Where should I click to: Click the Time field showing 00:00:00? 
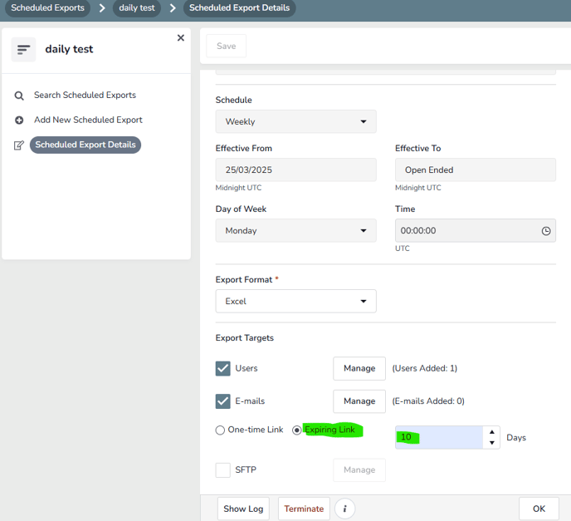pyautogui.click(x=476, y=230)
